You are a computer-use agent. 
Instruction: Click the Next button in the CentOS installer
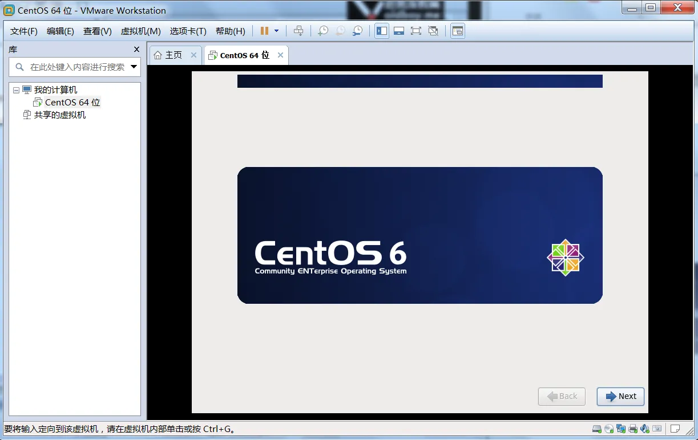(x=620, y=396)
